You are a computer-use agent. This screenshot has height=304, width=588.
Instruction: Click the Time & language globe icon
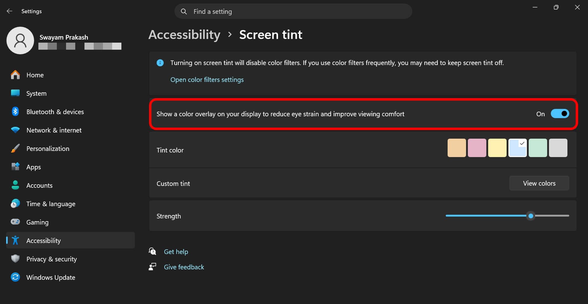[x=15, y=204]
